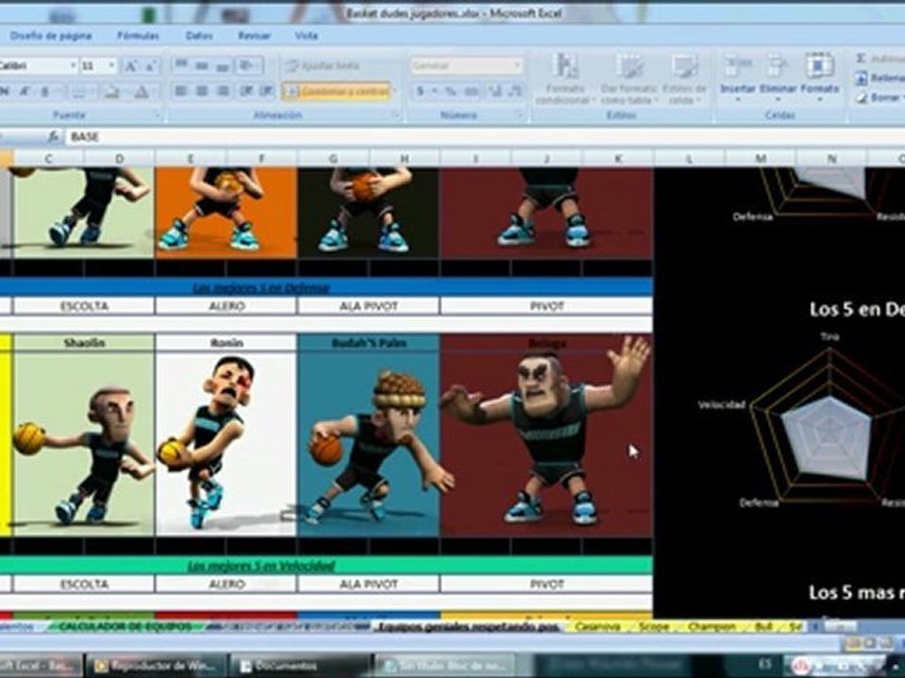Open the Fórmulas ribbon tab
This screenshot has height=678, width=905.
click(x=138, y=36)
